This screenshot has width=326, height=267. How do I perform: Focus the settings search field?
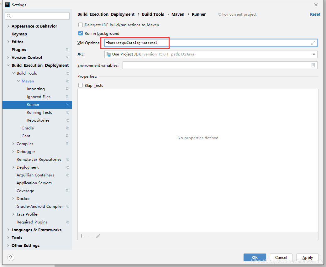tap(37, 16)
